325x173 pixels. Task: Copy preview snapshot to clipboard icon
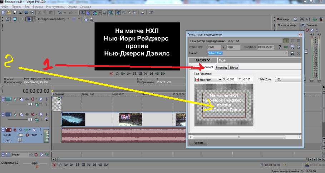click(85, 19)
